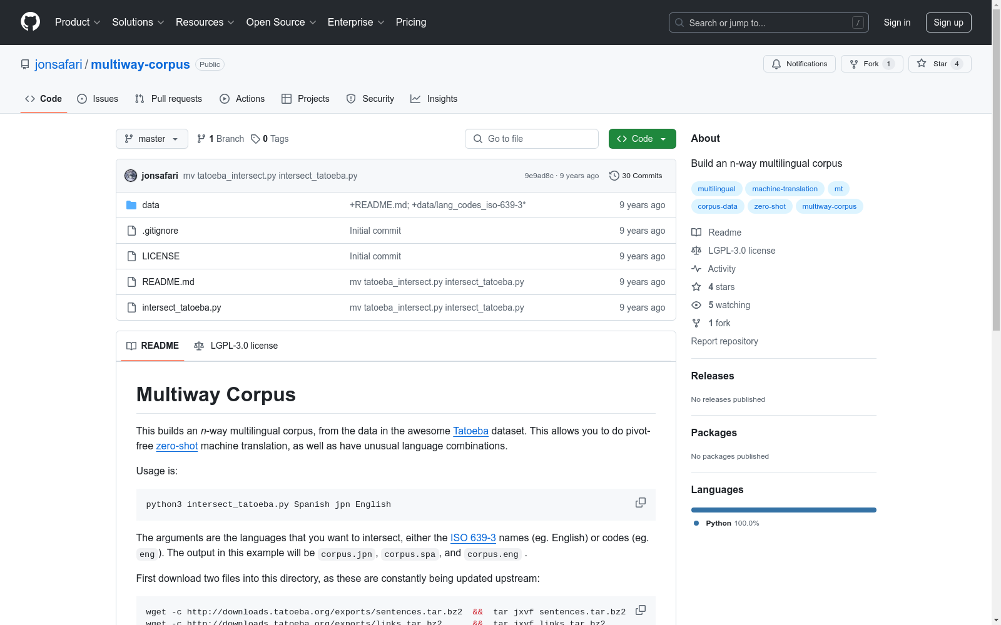Screen dimensions: 1001x625
Task: Click the README.md file icon
Action: click(131, 282)
